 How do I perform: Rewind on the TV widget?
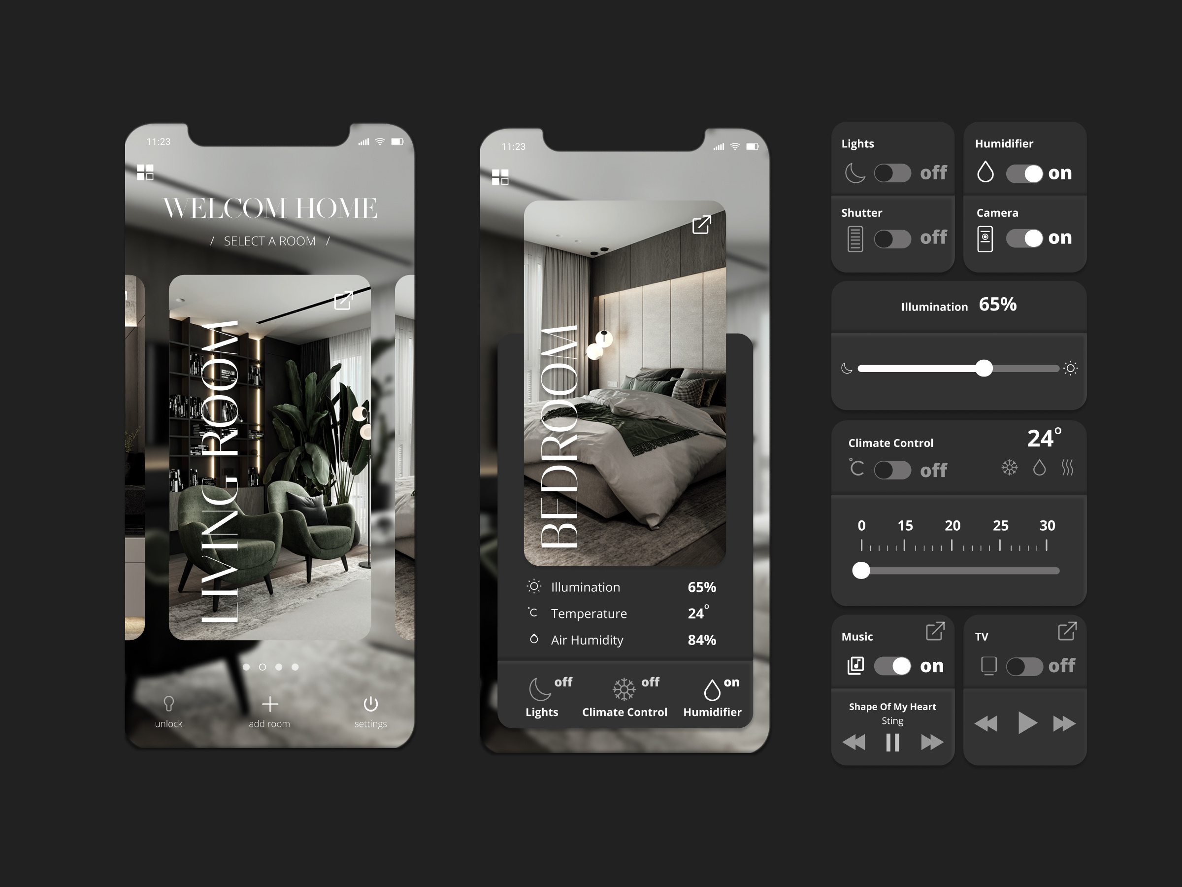(x=985, y=723)
